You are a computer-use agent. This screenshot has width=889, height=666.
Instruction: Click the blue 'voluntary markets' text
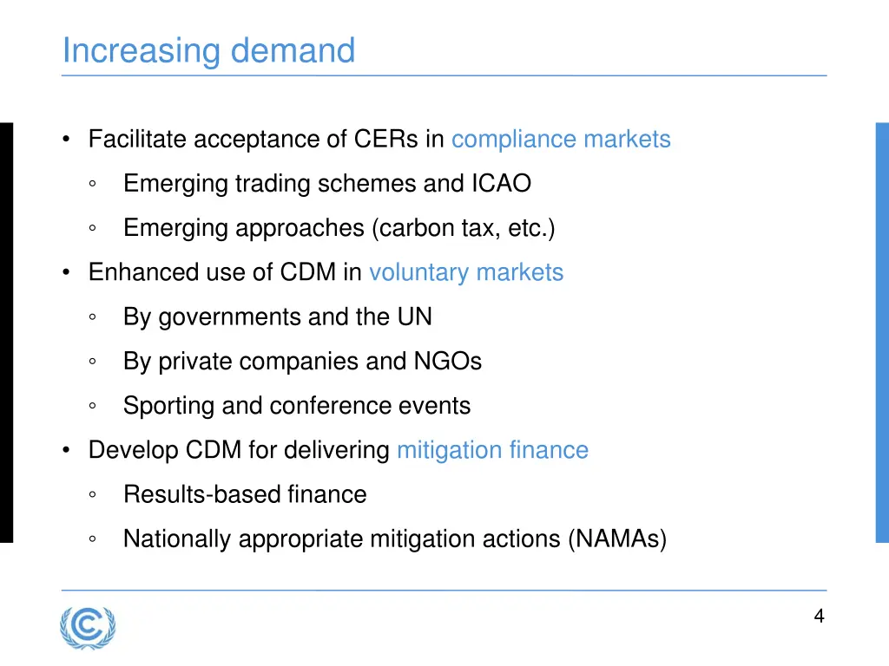pos(466,272)
